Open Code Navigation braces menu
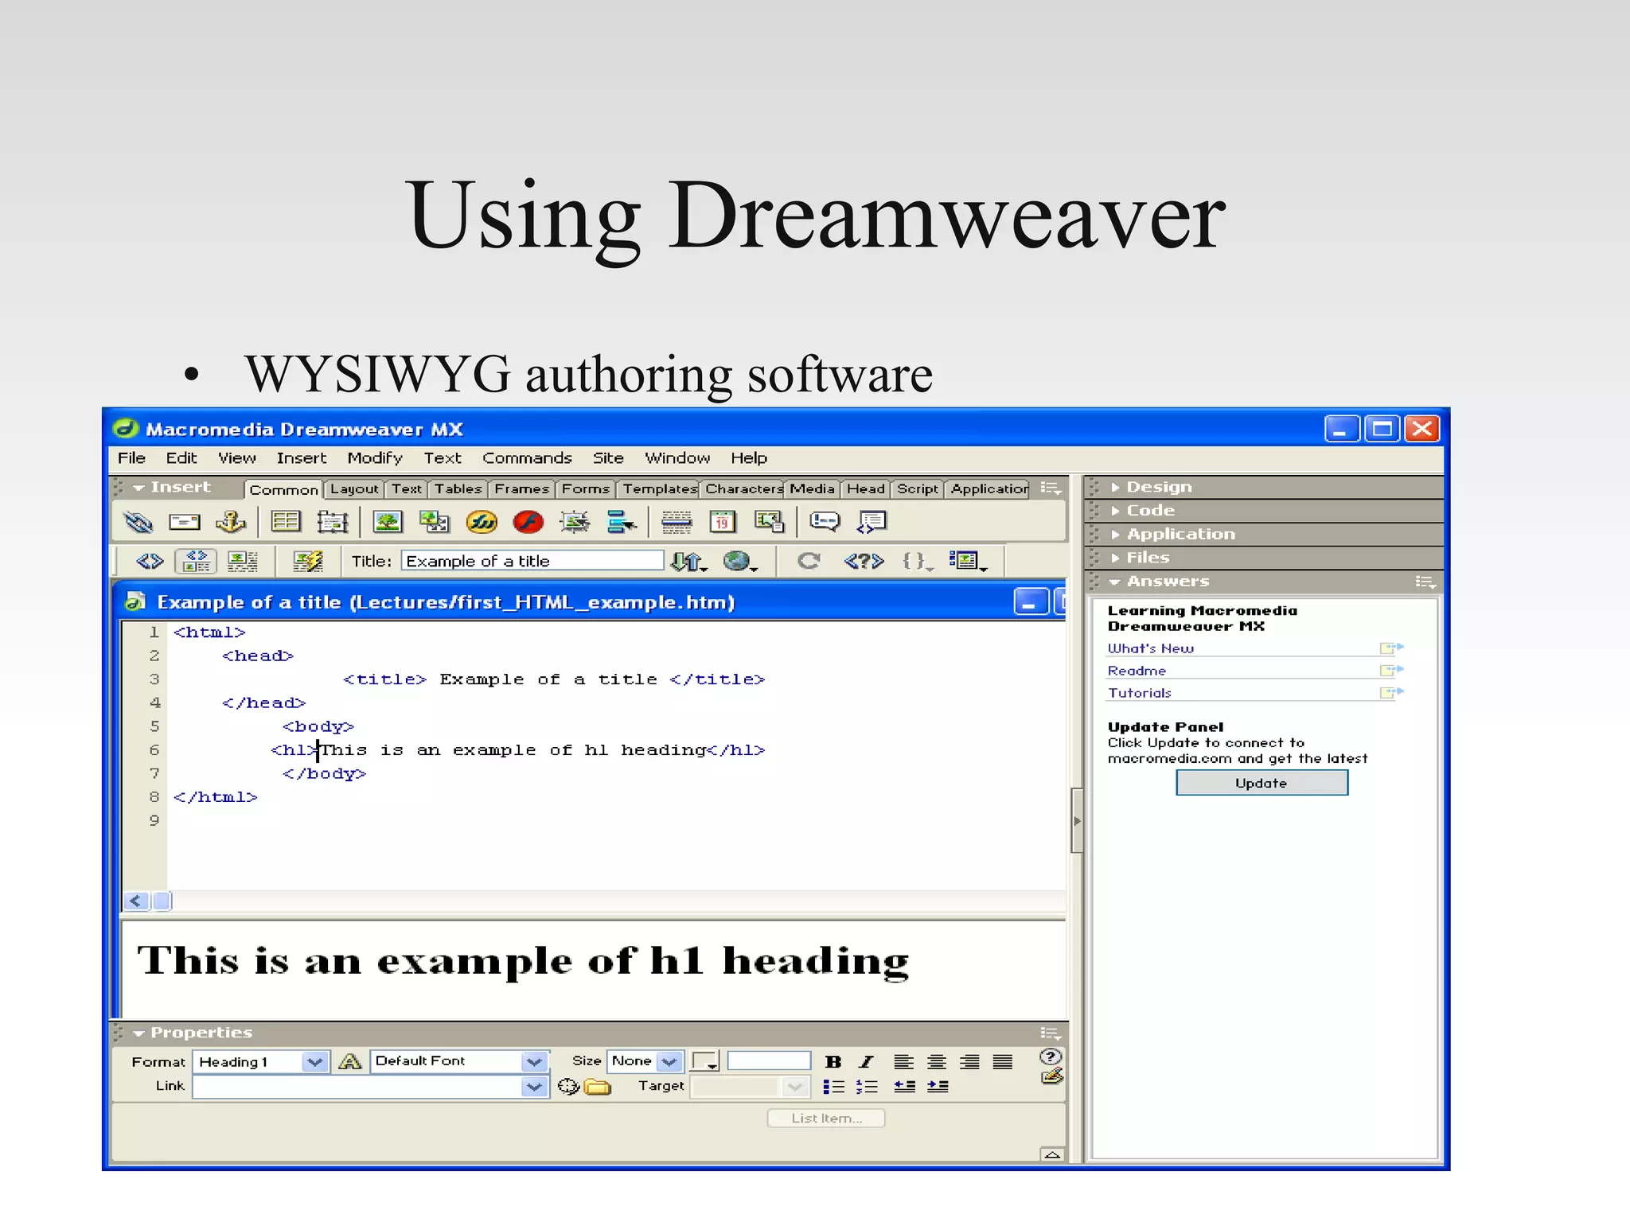 (x=918, y=562)
